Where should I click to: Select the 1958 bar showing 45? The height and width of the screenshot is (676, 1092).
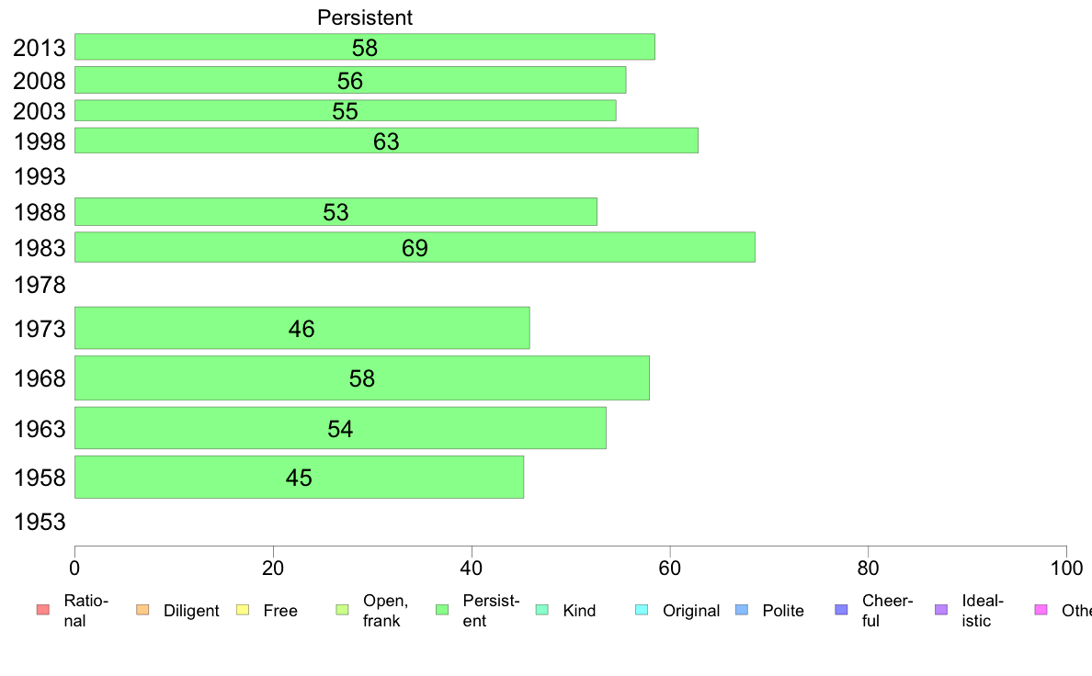299,477
